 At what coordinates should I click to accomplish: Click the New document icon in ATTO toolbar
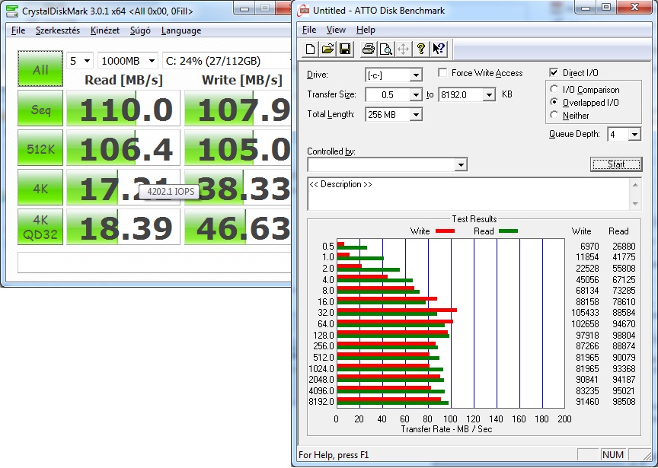[x=311, y=49]
